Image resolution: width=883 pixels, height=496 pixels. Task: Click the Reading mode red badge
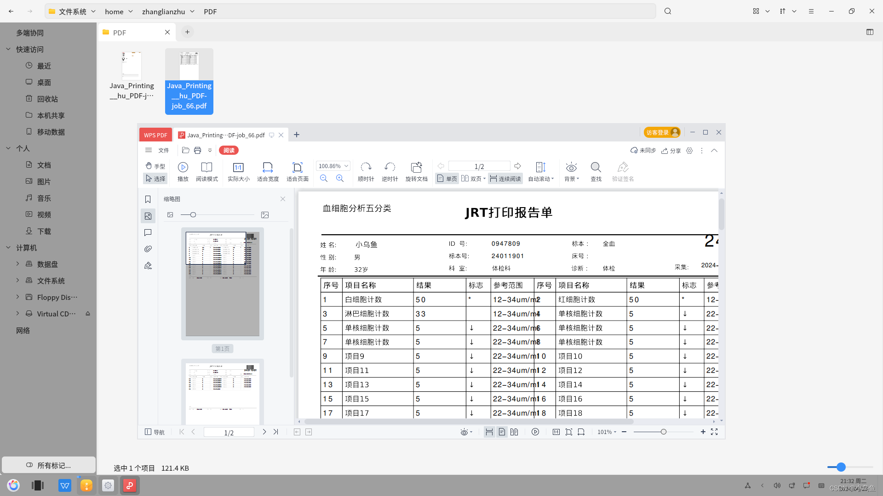coord(229,150)
